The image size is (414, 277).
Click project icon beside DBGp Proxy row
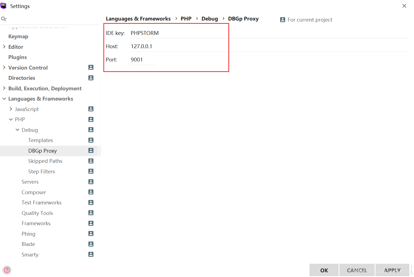[x=91, y=150]
